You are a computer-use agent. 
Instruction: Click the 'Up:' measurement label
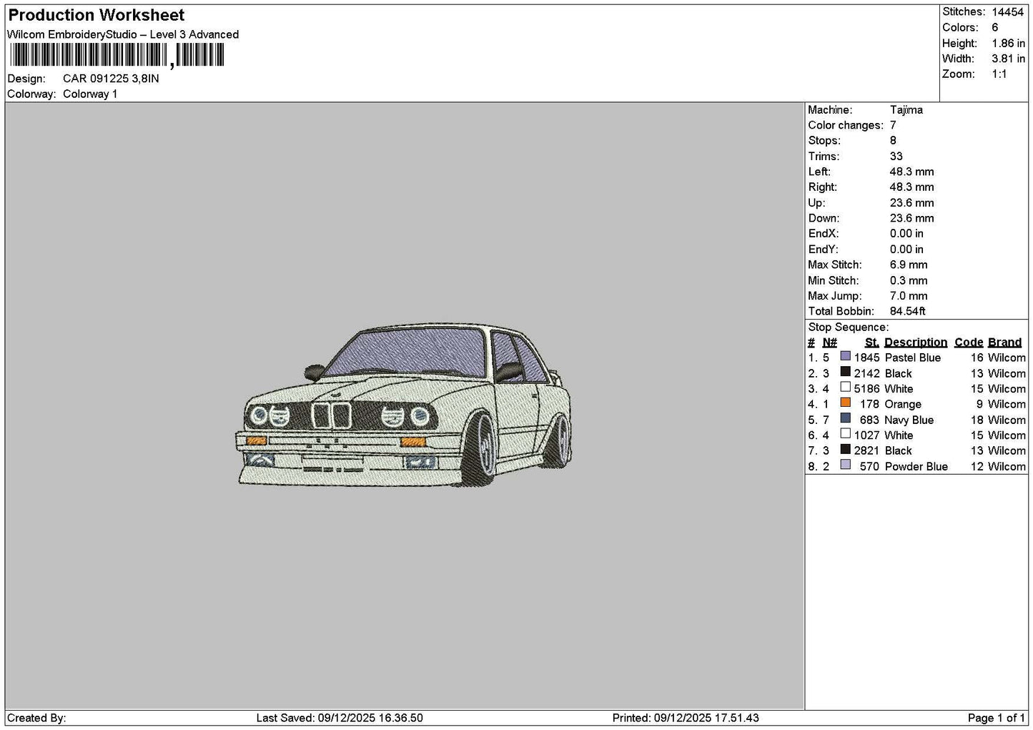816,203
